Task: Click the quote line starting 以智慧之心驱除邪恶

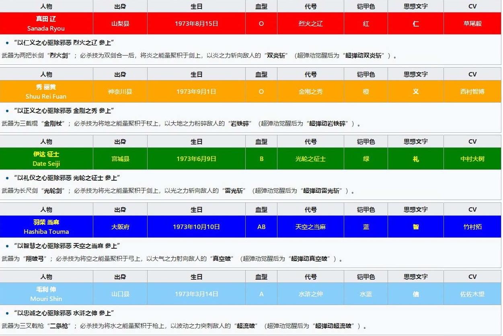Action: click(x=67, y=246)
